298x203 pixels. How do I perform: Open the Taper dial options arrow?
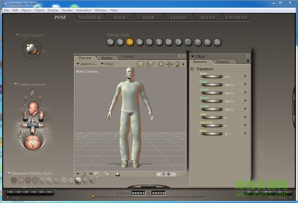click(245, 77)
